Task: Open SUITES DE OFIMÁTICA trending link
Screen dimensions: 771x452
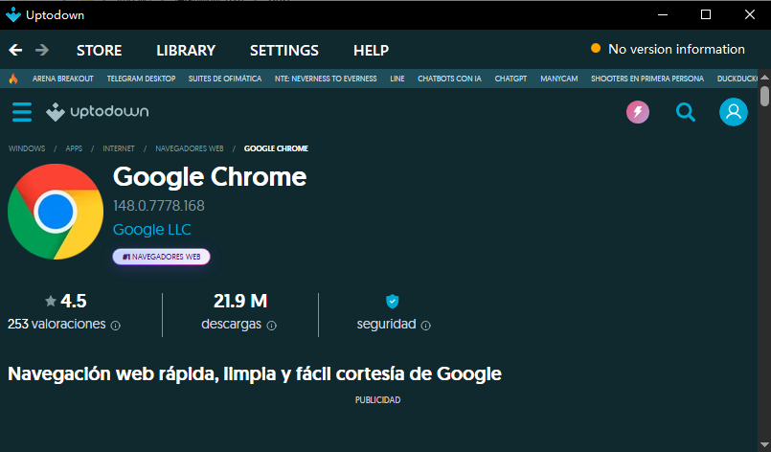Action: pos(225,79)
